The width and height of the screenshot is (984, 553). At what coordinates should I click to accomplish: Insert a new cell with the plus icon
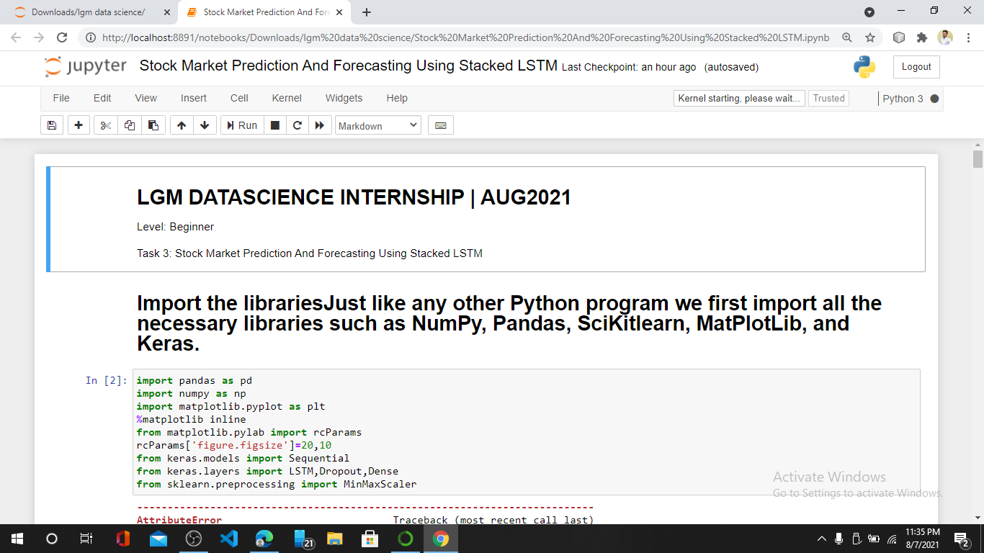click(78, 125)
